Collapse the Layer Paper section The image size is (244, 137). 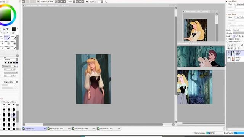(x=226, y=14)
